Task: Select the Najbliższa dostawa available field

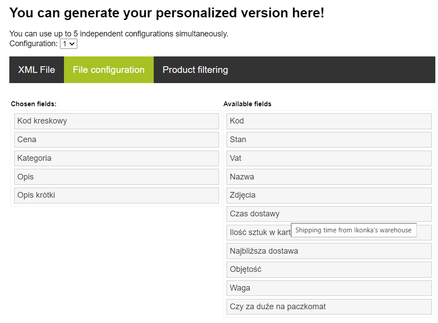Action: [329, 251]
